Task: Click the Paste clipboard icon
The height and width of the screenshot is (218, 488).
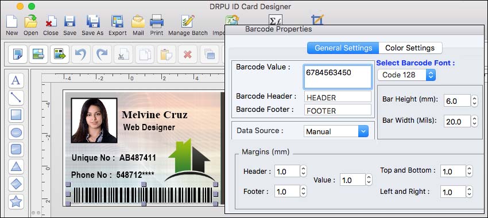Action: pyautogui.click(x=166, y=54)
